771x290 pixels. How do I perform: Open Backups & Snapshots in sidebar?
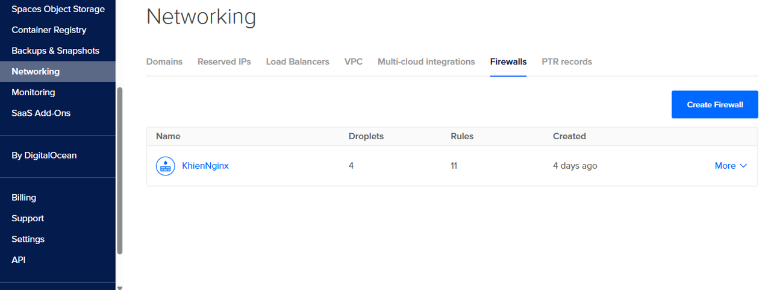[x=55, y=51]
